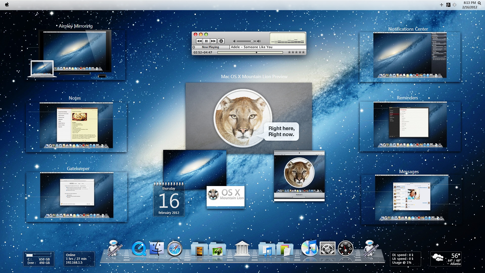Open the Notes preview thumbnail

coord(76,127)
